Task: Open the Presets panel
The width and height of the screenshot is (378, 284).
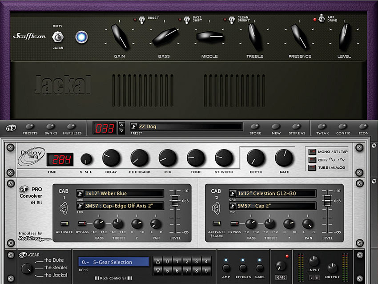Action: click(x=30, y=127)
